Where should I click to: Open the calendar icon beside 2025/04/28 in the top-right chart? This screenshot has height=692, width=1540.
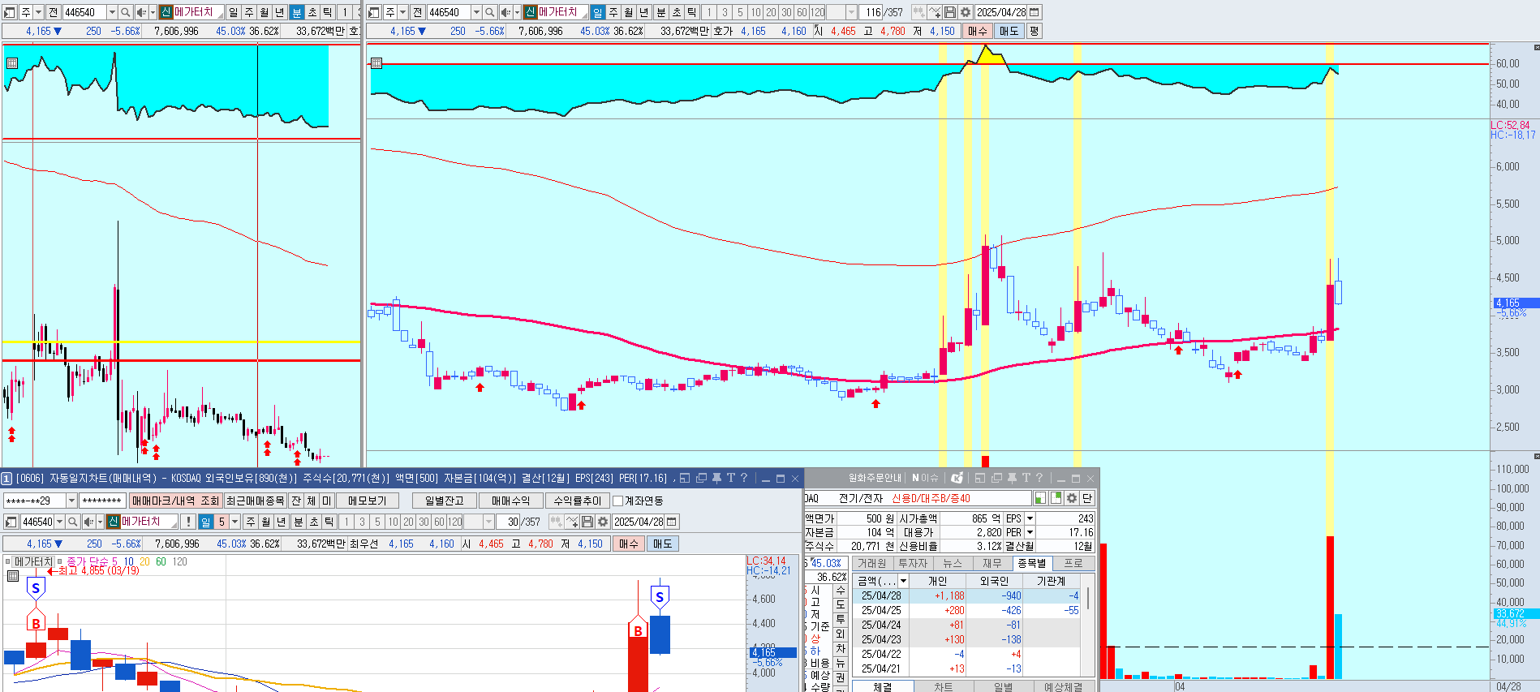point(1035,12)
